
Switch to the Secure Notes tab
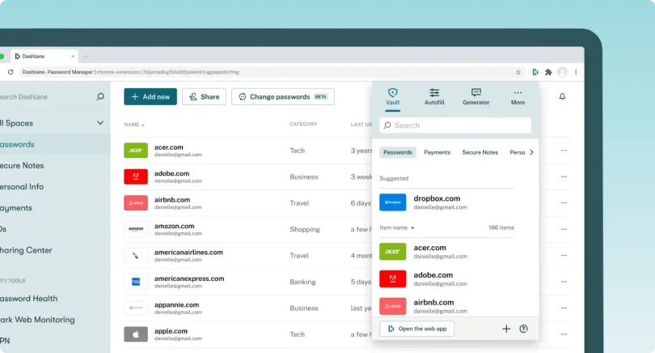point(480,152)
